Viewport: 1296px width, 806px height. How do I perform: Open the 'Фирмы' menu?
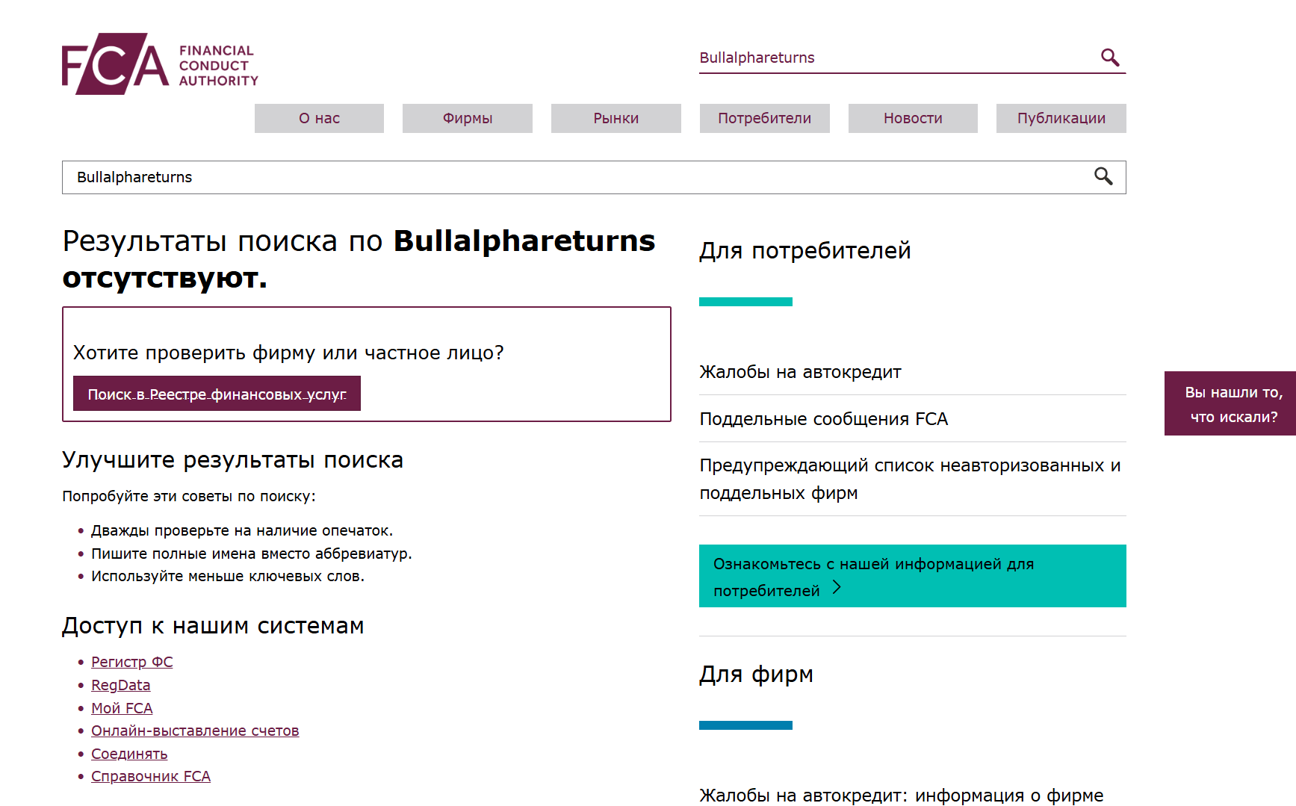[468, 118]
